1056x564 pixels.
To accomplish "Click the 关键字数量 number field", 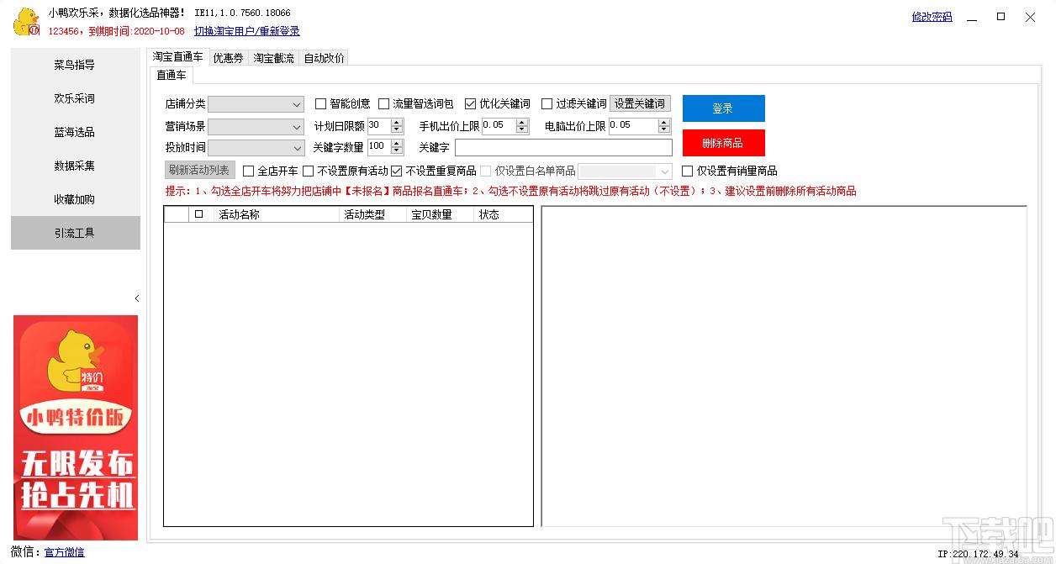I will tap(379, 147).
